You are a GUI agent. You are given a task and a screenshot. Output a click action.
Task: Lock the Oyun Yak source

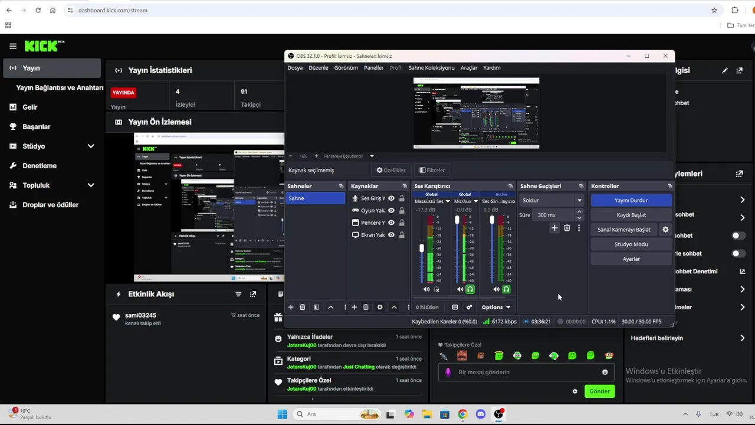[x=402, y=210]
